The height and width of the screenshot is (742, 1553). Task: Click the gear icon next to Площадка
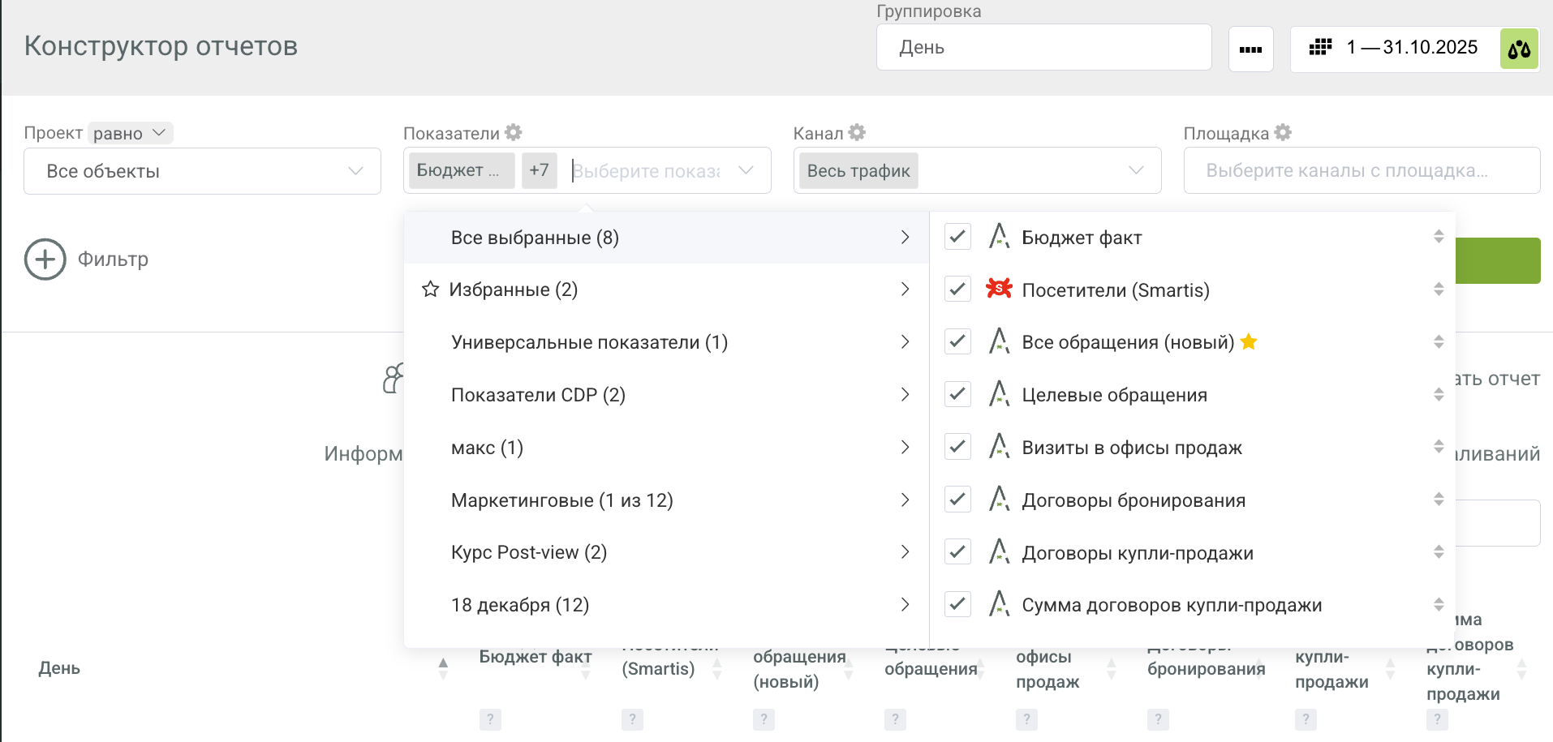tap(1283, 132)
